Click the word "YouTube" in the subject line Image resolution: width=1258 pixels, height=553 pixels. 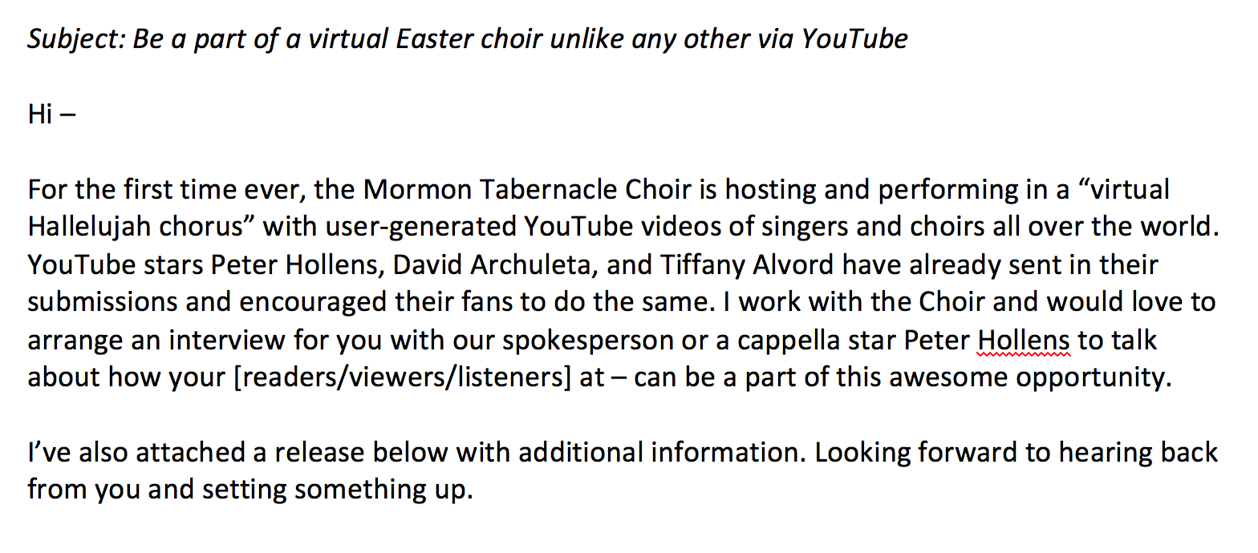click(854, 38)
